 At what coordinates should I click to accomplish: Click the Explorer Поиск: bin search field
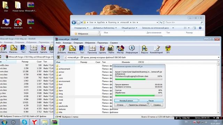pos(184,22)
